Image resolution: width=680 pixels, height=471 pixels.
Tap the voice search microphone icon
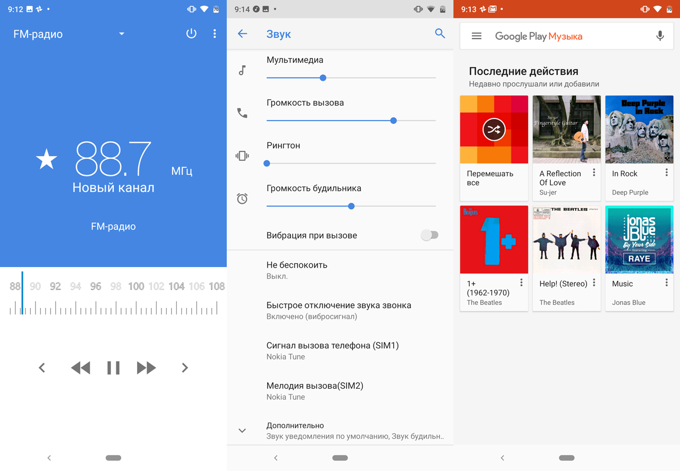tap(660, 36)
